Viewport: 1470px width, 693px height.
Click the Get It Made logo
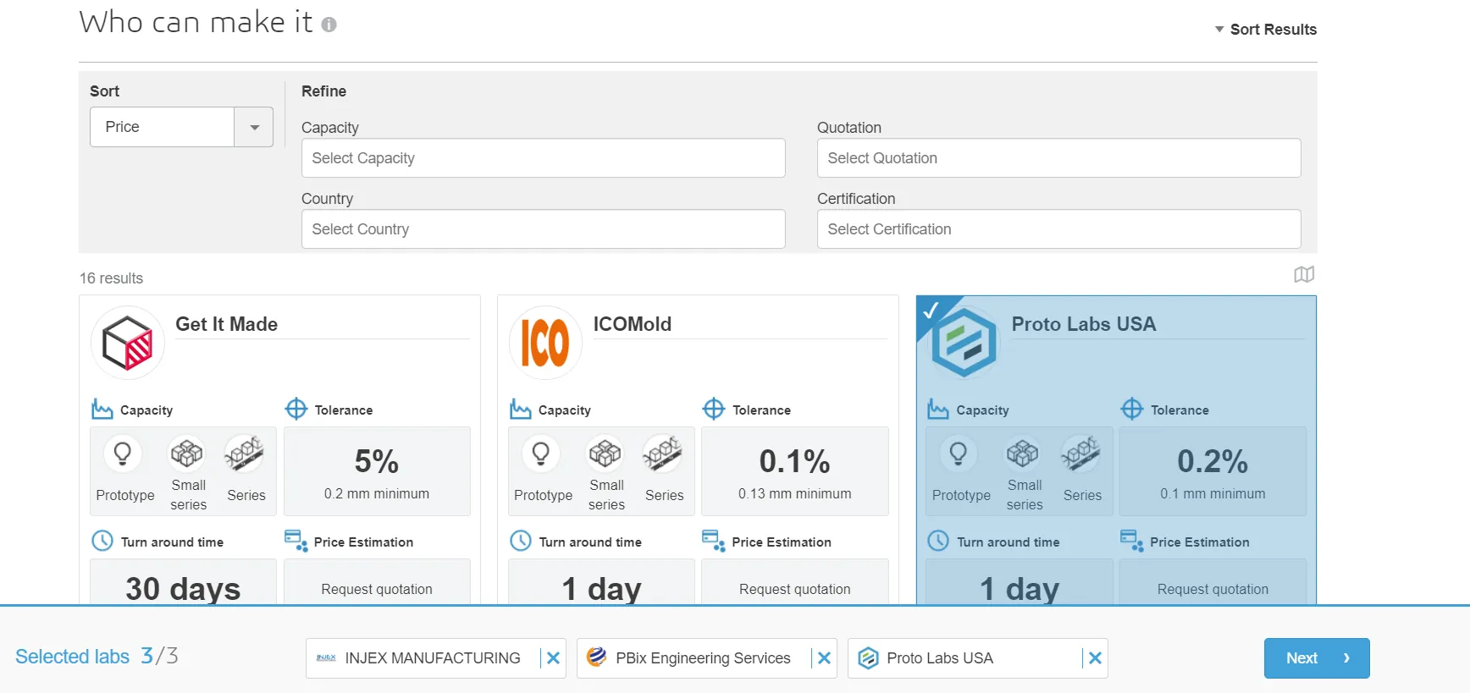coord(128,343)
